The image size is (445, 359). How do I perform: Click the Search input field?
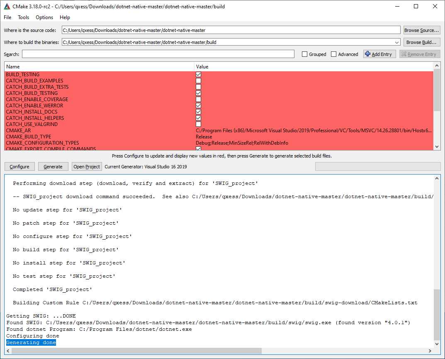click(158, 54)
